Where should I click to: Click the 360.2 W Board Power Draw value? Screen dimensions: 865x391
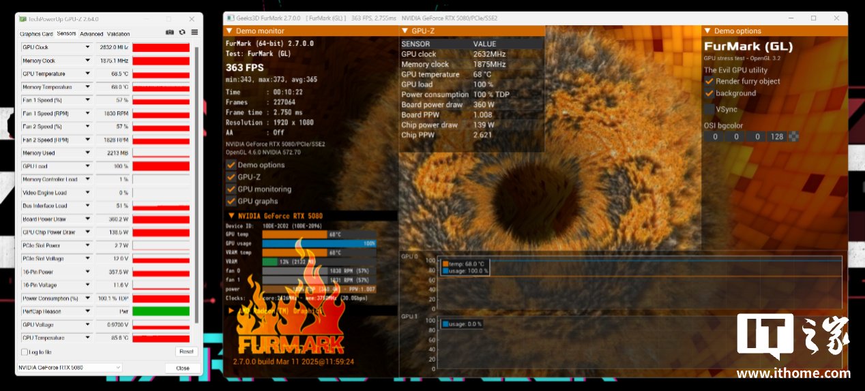(x=119, y=219)
